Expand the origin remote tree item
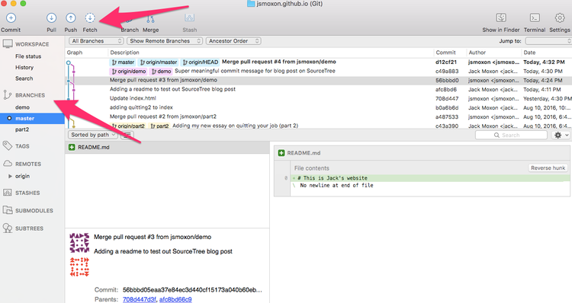572x303 pixels. pyautogui.click(x=10, y=176)
